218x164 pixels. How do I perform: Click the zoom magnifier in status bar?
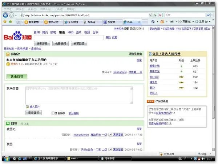point(199,154)
